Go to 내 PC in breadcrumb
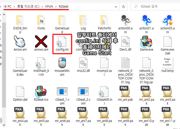The height and width of the screenshot is (129, 180). [8, 7]
